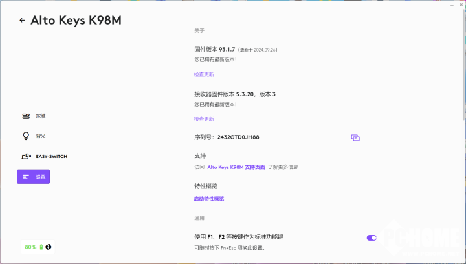Viewport: 466px width, 264px height.
Task: Click the 80% battery status indicator
Action: (x=38, y=247)
